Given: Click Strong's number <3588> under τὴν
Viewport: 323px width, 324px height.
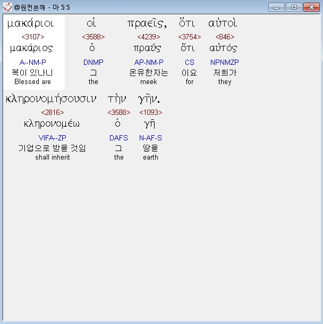Looking at the screenshot, I should [x=119, y=112].
